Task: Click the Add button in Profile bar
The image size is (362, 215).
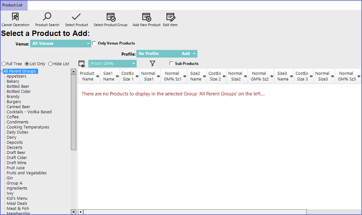Action: (186, 54)
